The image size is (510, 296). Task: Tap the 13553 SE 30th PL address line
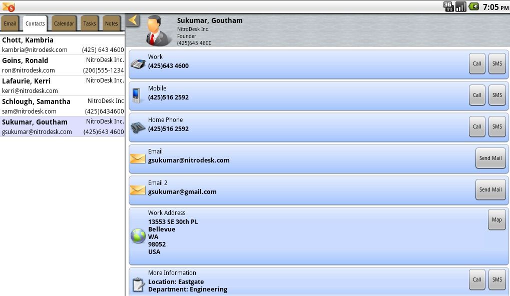point(173,221)
